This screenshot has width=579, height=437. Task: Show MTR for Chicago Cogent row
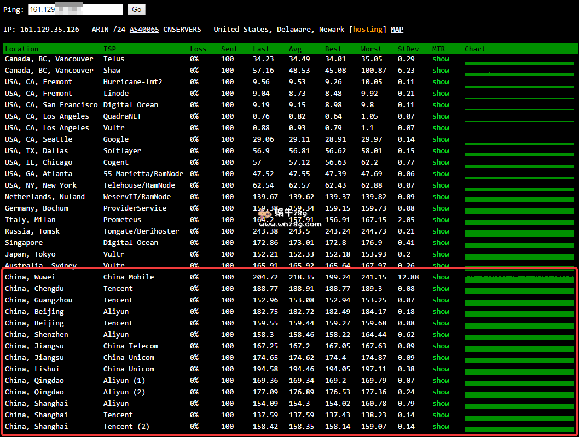pyautogui.click(x=441, y=162)
